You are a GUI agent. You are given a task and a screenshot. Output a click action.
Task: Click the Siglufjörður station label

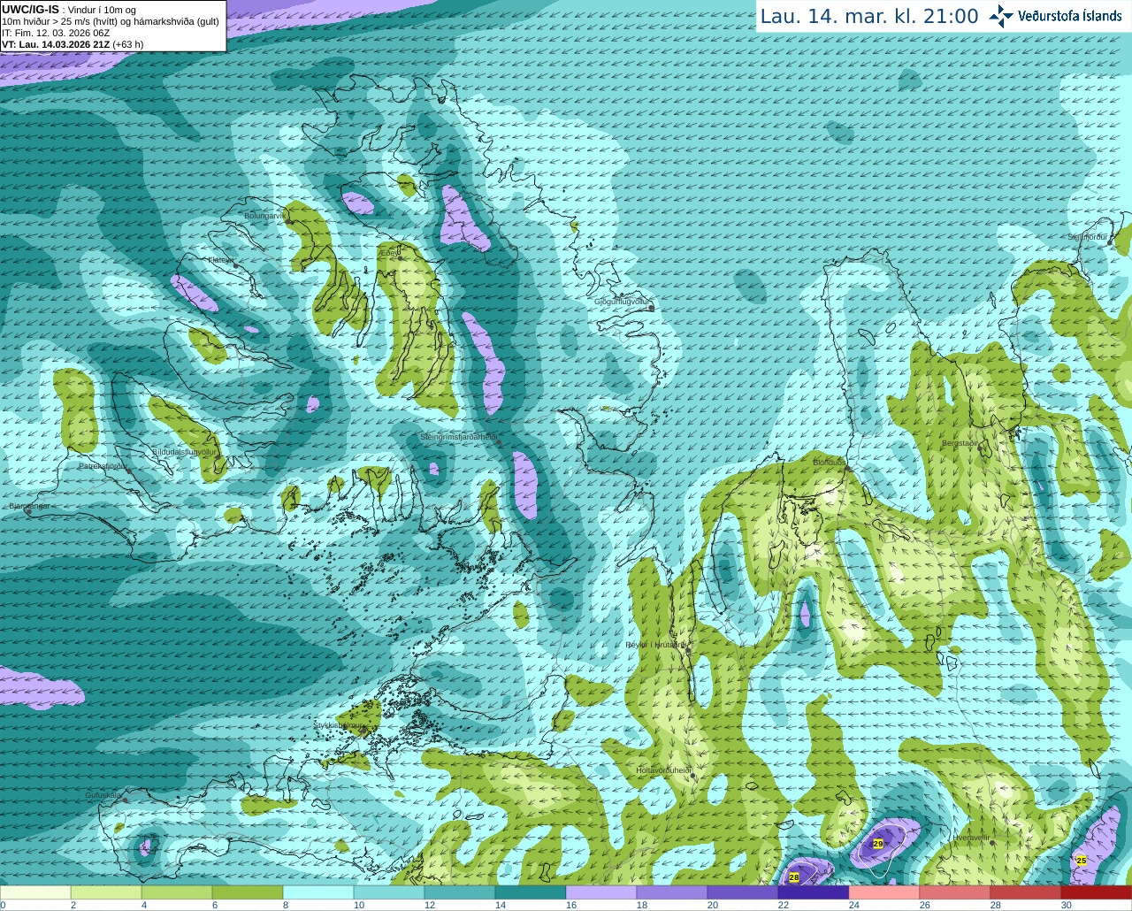pos(1088,237)
